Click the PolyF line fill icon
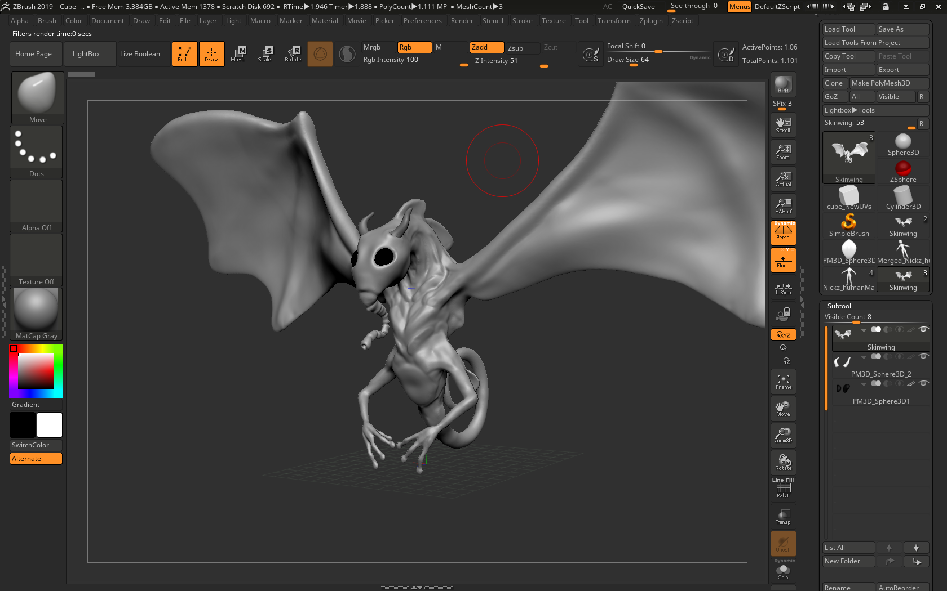Screen dimensions: 947x591 783,489
